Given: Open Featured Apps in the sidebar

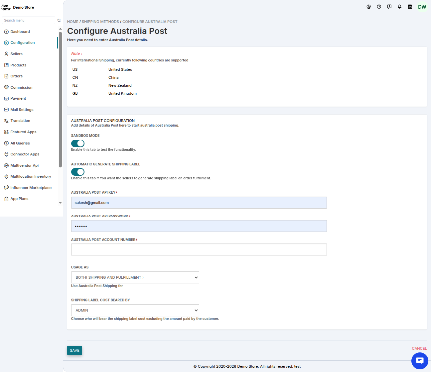Looking at the screenshot, I should coord(23,132).
